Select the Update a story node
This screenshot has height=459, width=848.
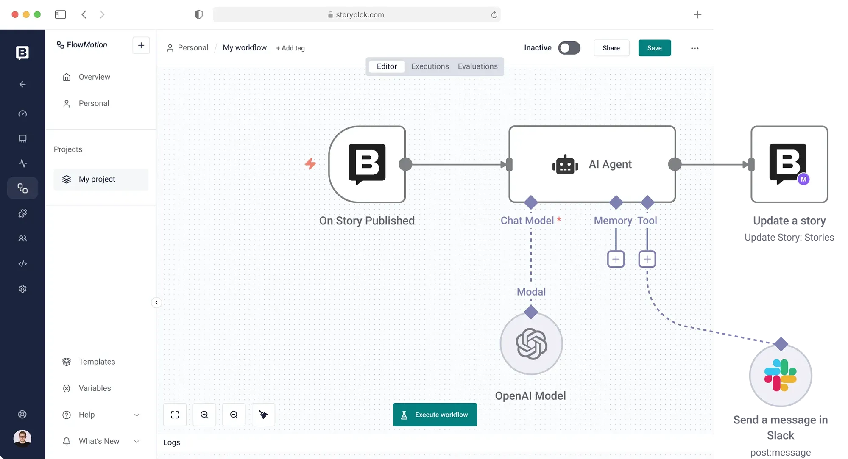pos(789,164)
